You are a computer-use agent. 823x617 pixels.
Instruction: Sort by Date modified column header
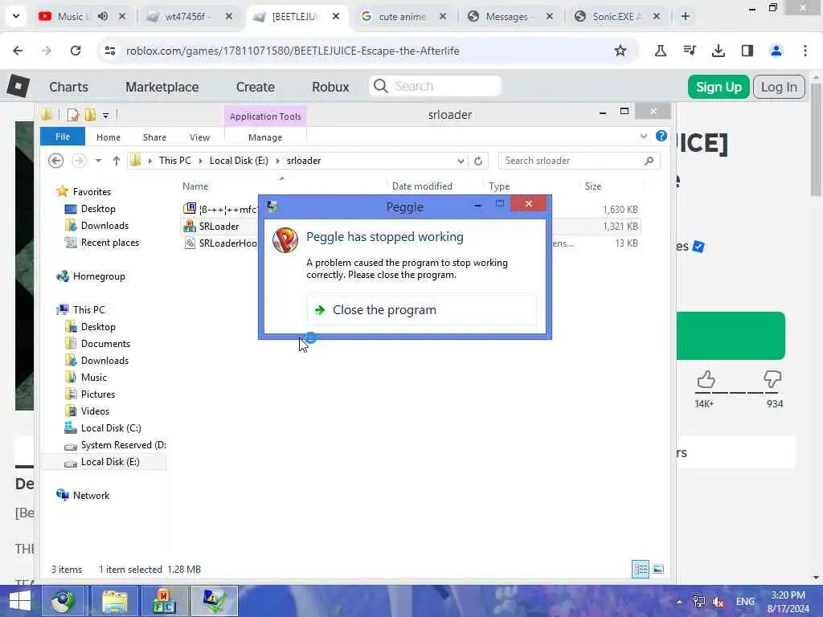click(422, 186)
